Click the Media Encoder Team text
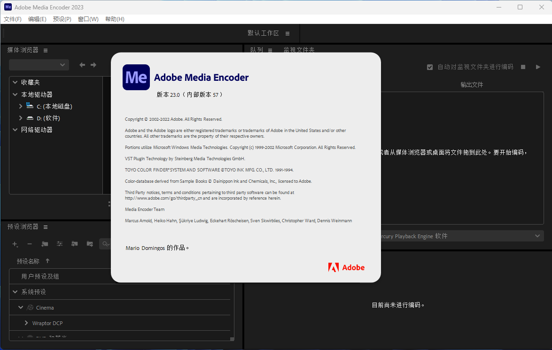The height and width of the screenshot is (350, 552). point(145,210)
